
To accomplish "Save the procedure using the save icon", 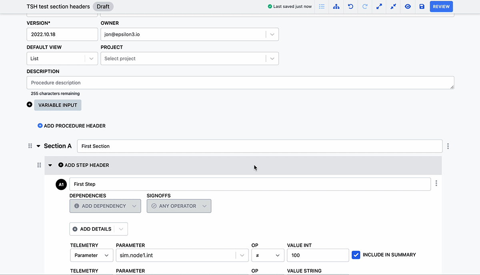I will click(422, 6).
